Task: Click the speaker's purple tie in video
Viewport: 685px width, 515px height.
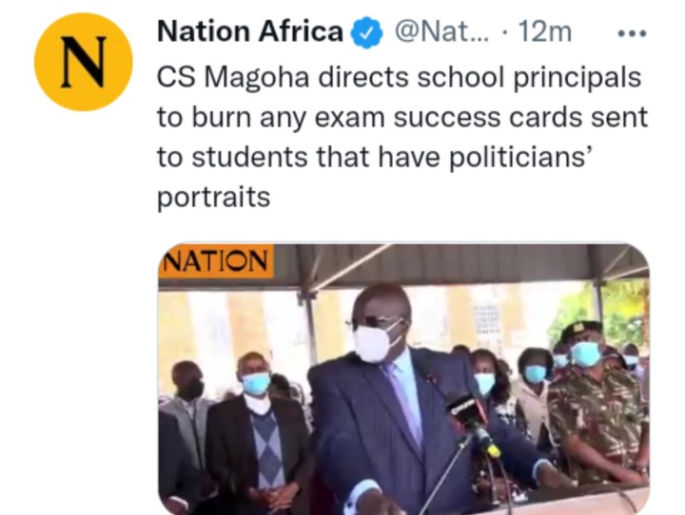Action: point(404,404)
